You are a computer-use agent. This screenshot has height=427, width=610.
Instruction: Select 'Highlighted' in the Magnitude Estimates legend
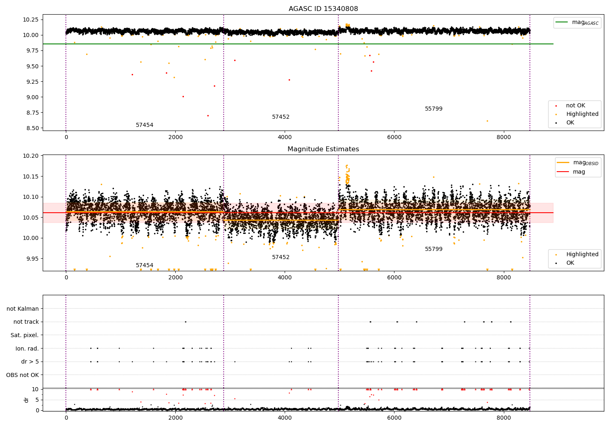pos(582,254)
